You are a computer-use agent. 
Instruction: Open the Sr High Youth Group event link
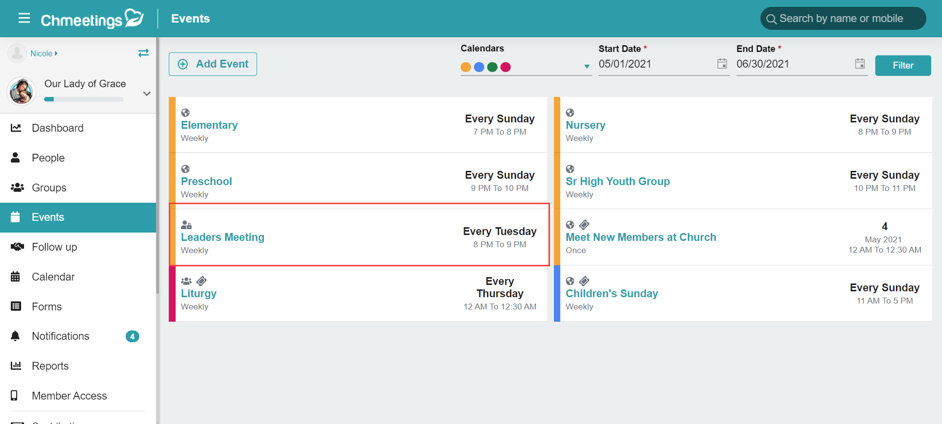click(617, 181)
